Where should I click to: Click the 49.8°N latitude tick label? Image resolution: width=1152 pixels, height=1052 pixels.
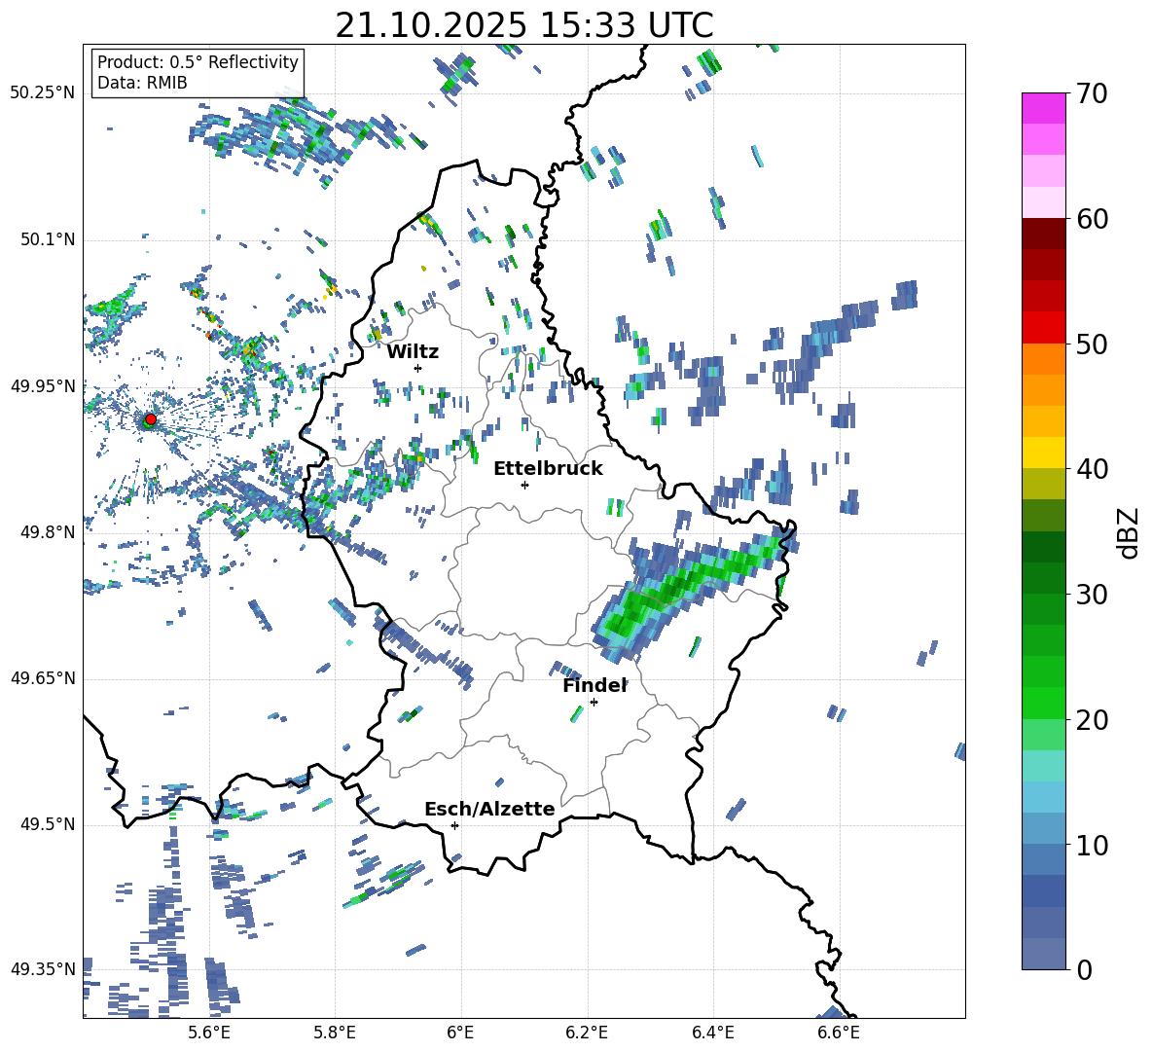coord(47,532)
